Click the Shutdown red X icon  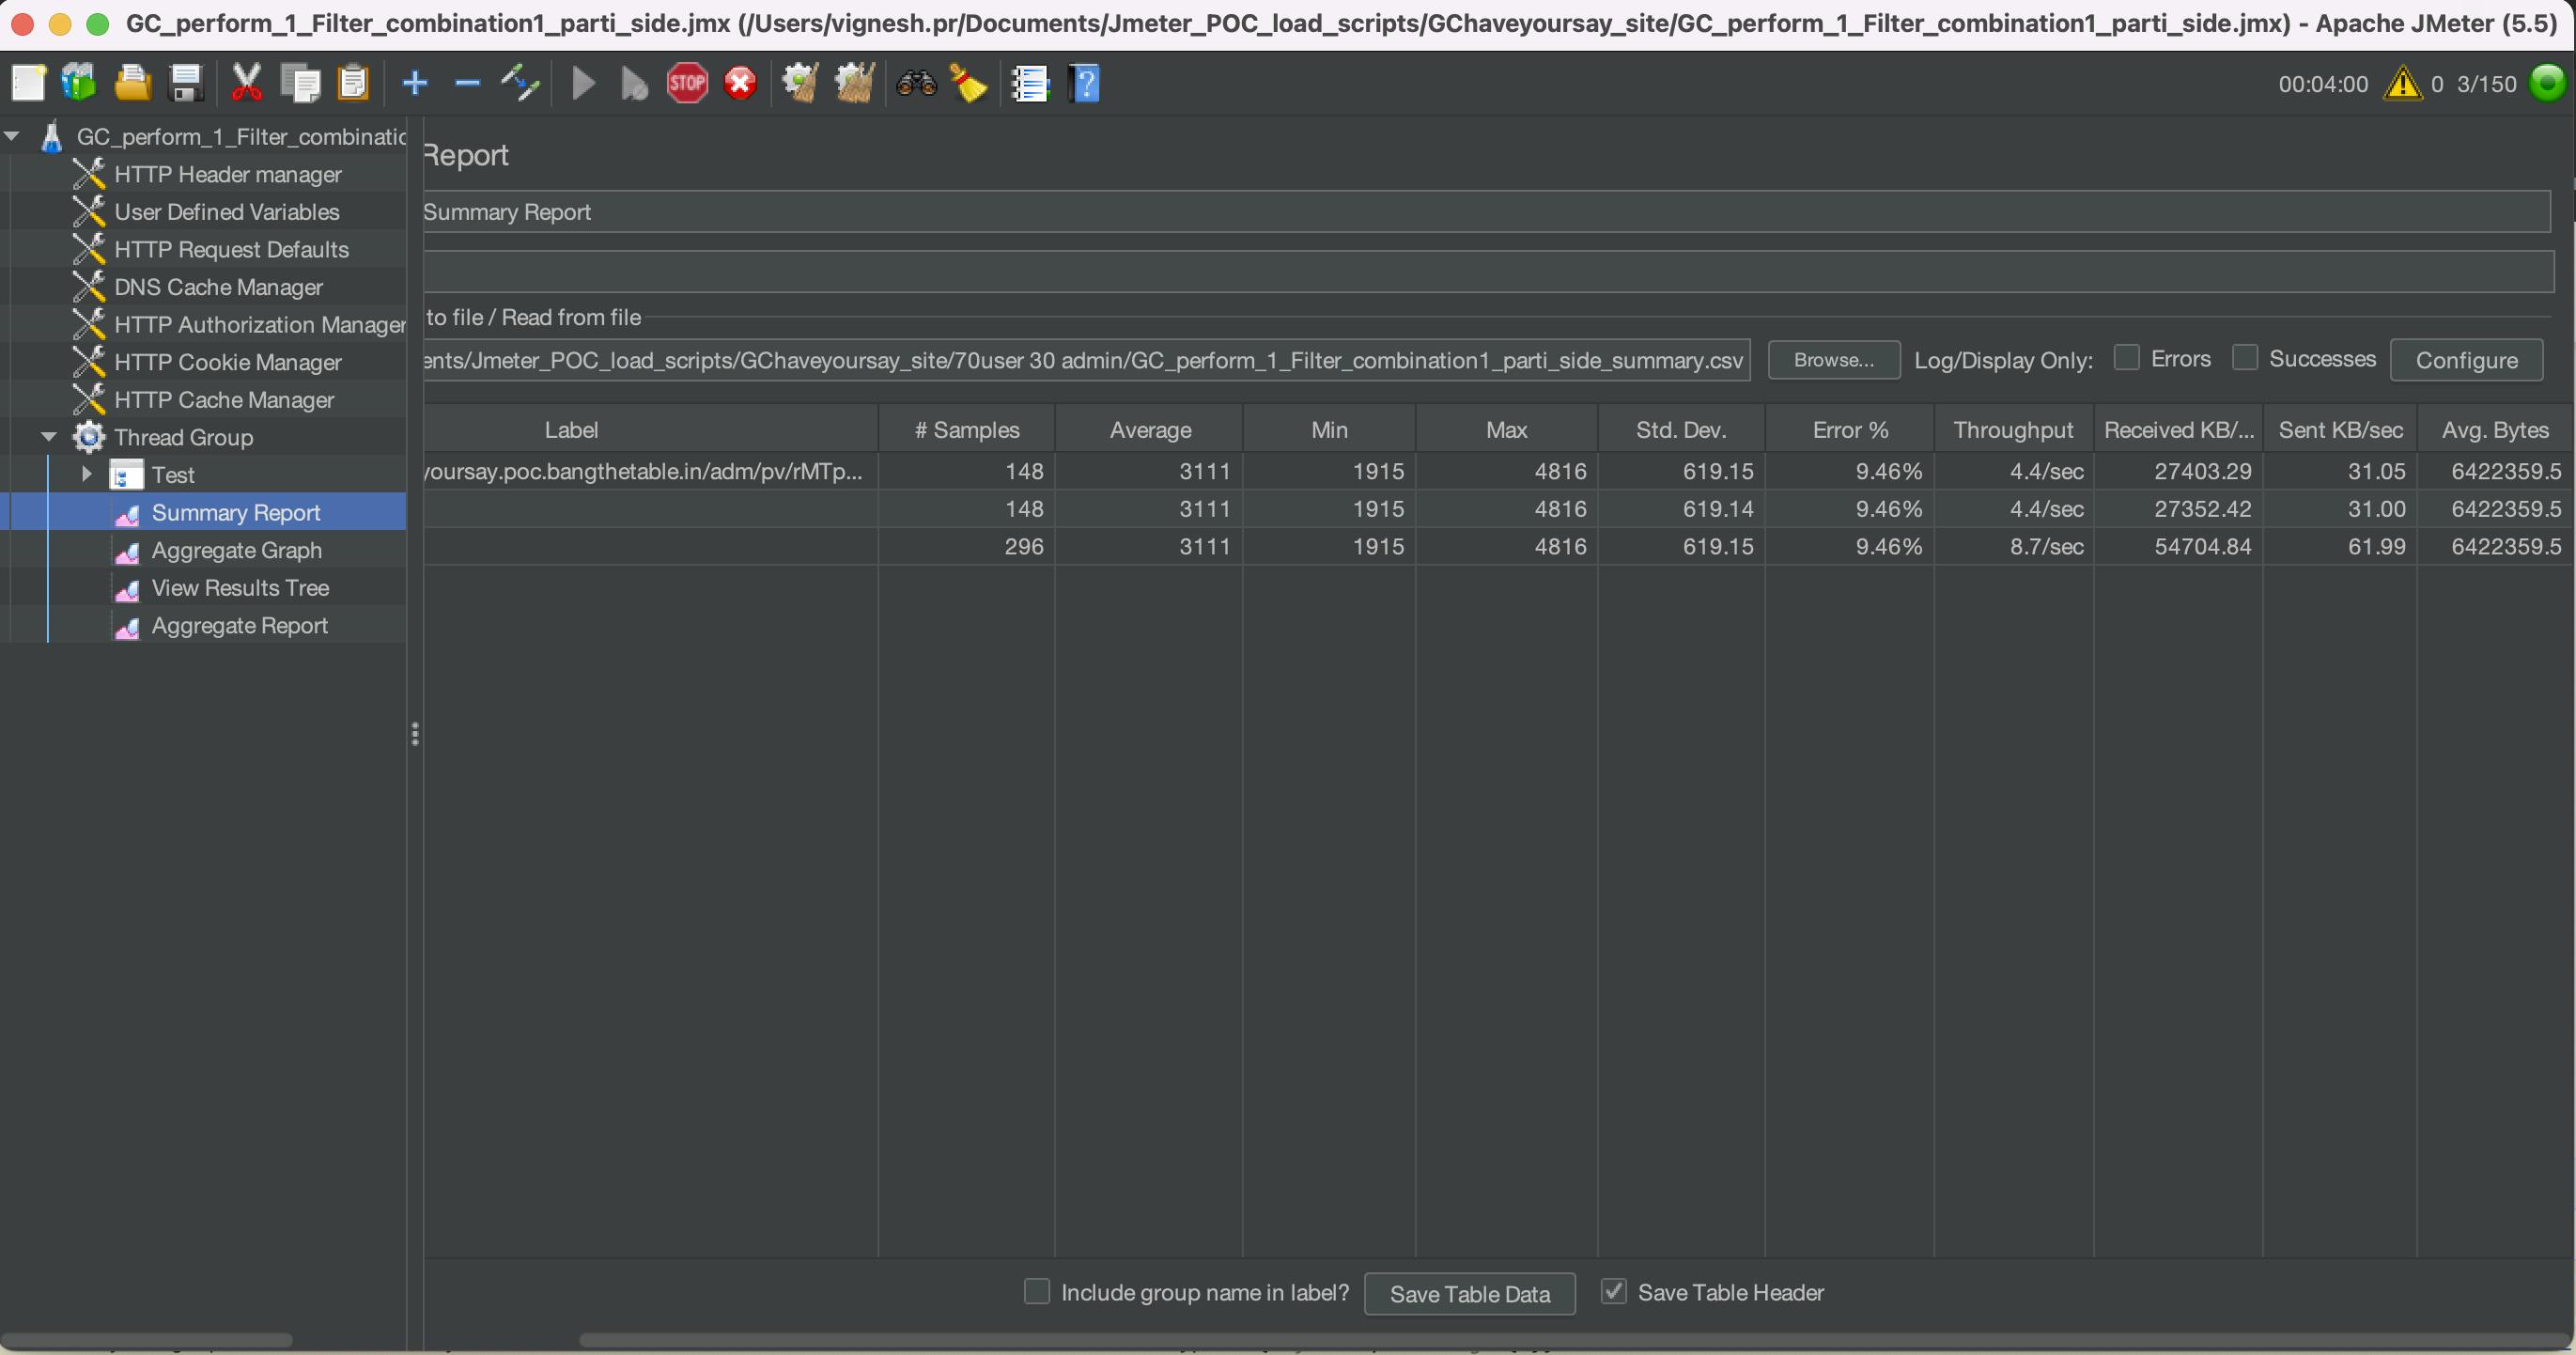pyautogui.click(x=740, y=83)
